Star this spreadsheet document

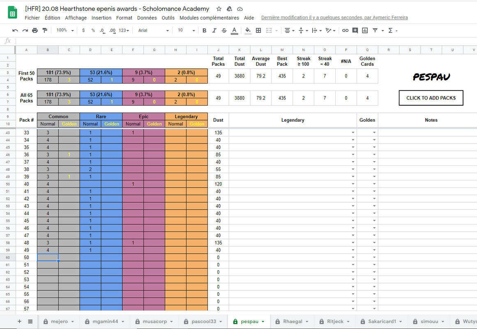219,9
